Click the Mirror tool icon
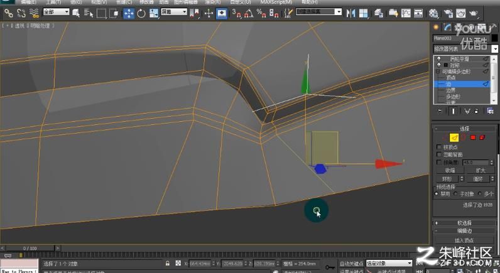 click(351, 13)
